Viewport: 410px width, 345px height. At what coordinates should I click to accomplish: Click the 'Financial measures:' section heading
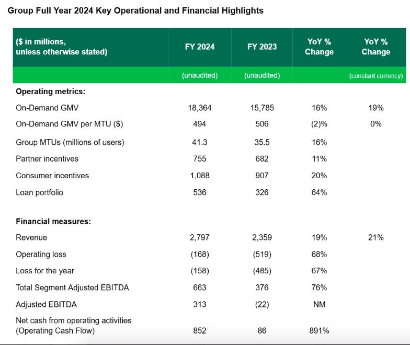coord(53,221)
